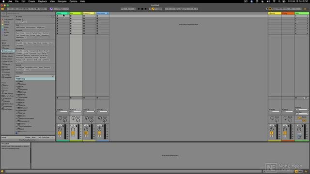This screenshot has width=310, height=174.
Task: Open the Navigate menu
Action: pyautogui.click(x=62, y=1)
